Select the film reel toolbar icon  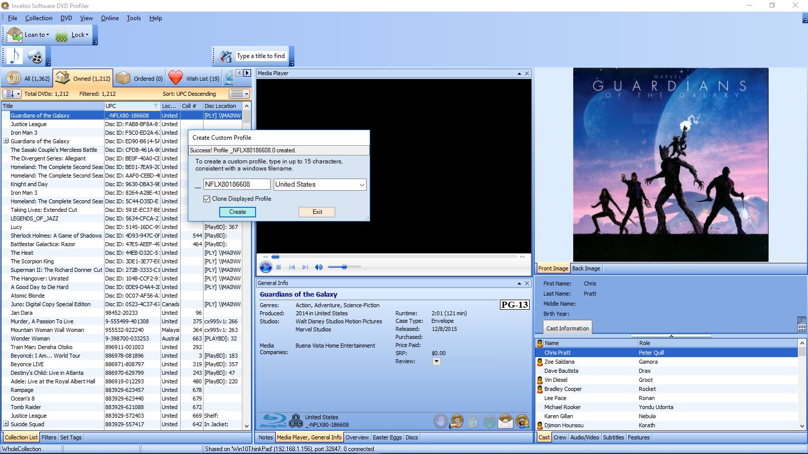coord(35,56)
